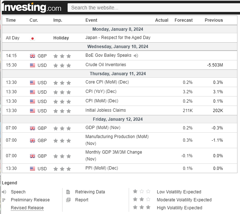The height and width of the screenshot is (214, 240).
Task: Click UK flag in BoE Bailey row
Action: 33,56
